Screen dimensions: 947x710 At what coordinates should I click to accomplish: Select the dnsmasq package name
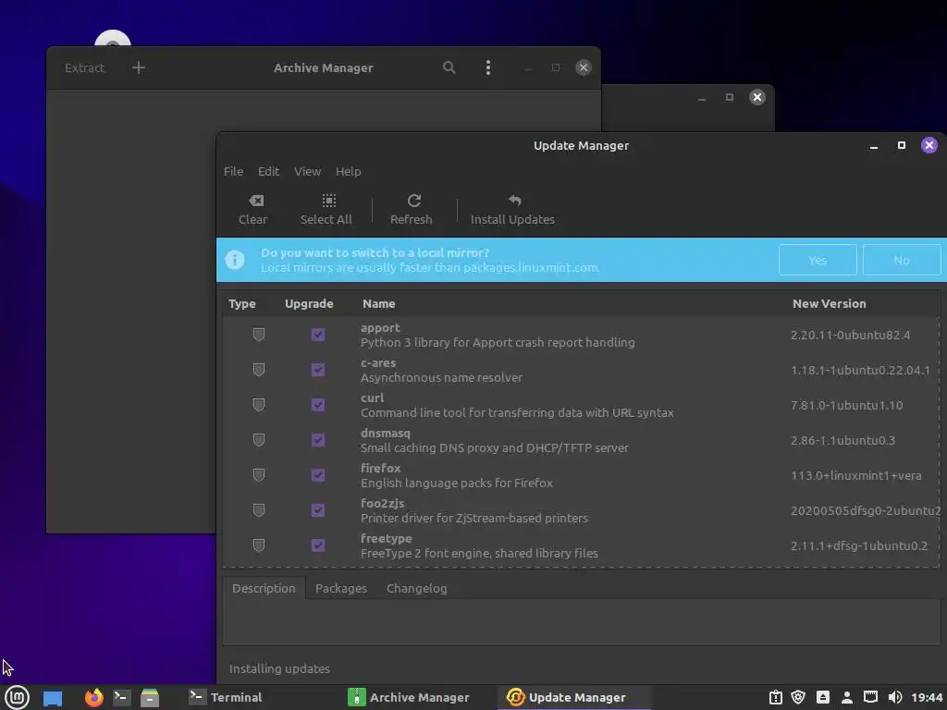click(386, 433)
